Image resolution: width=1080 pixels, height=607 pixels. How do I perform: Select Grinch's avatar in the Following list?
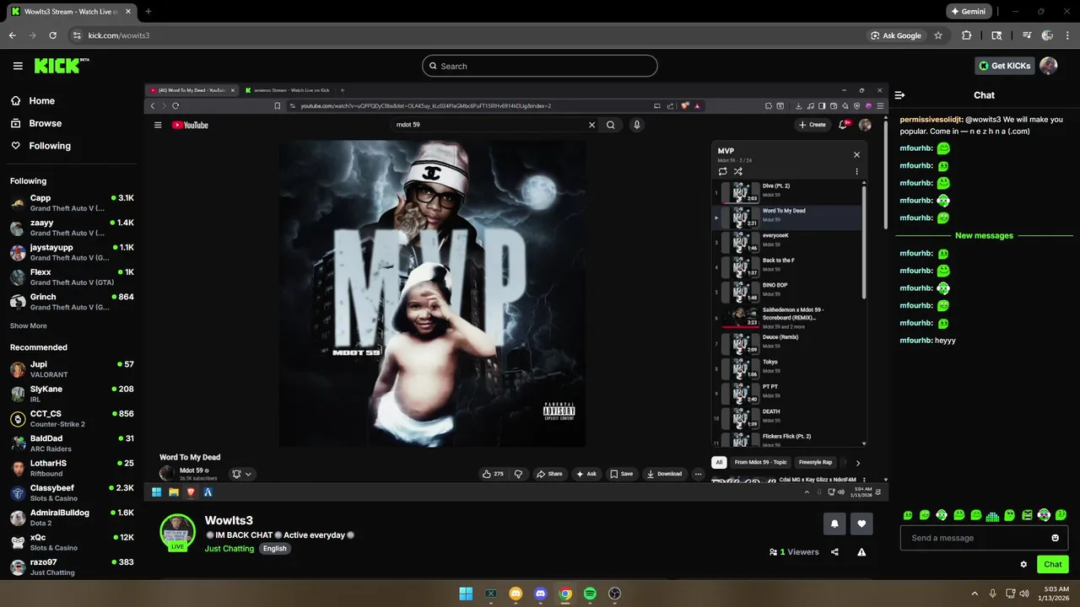pyautogui.click(x=18, y=302)
